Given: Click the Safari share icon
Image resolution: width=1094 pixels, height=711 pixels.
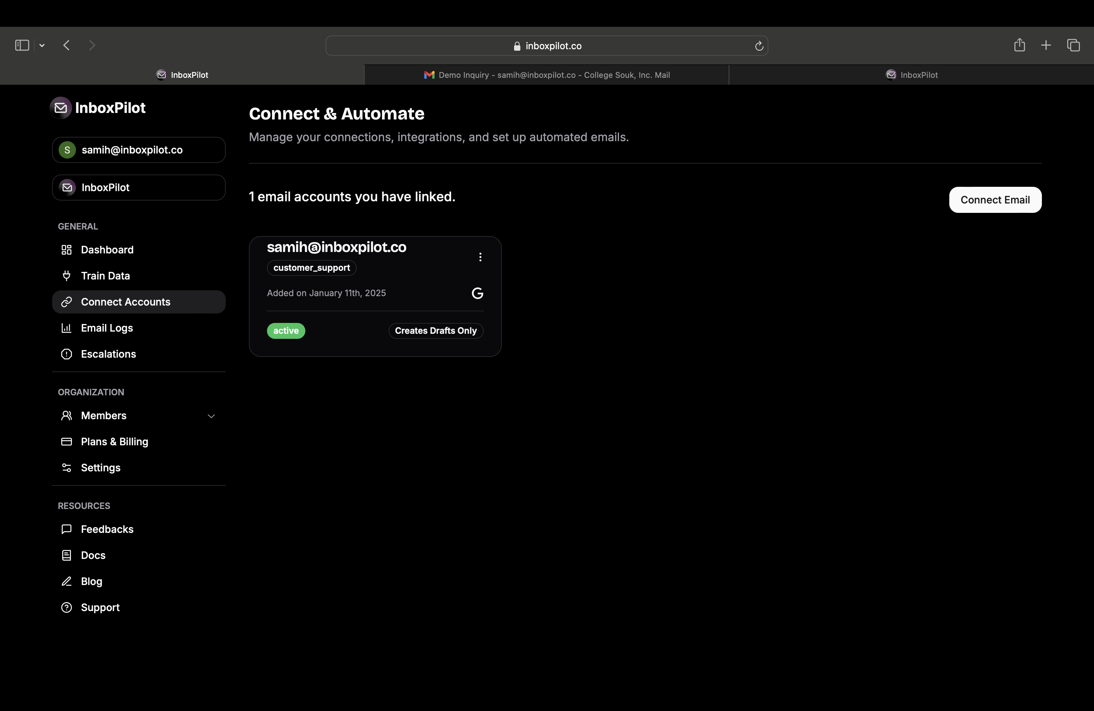Looking at the screenshot, I should click(1019, 45).
